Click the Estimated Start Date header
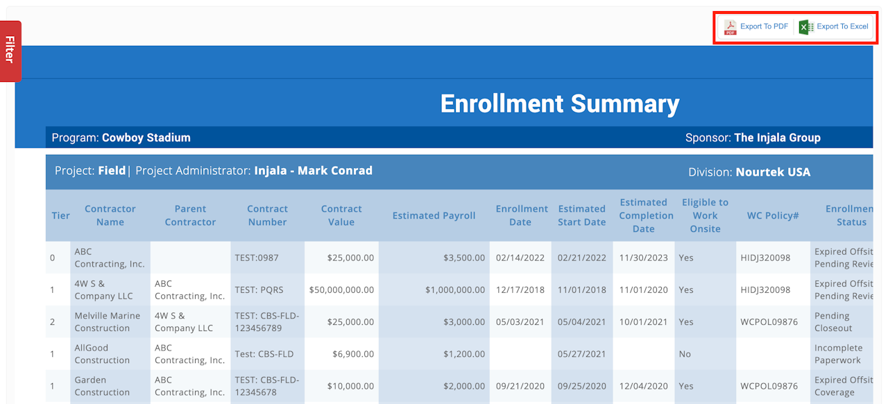This screenshot has height=404, width=888. point(581,215)
